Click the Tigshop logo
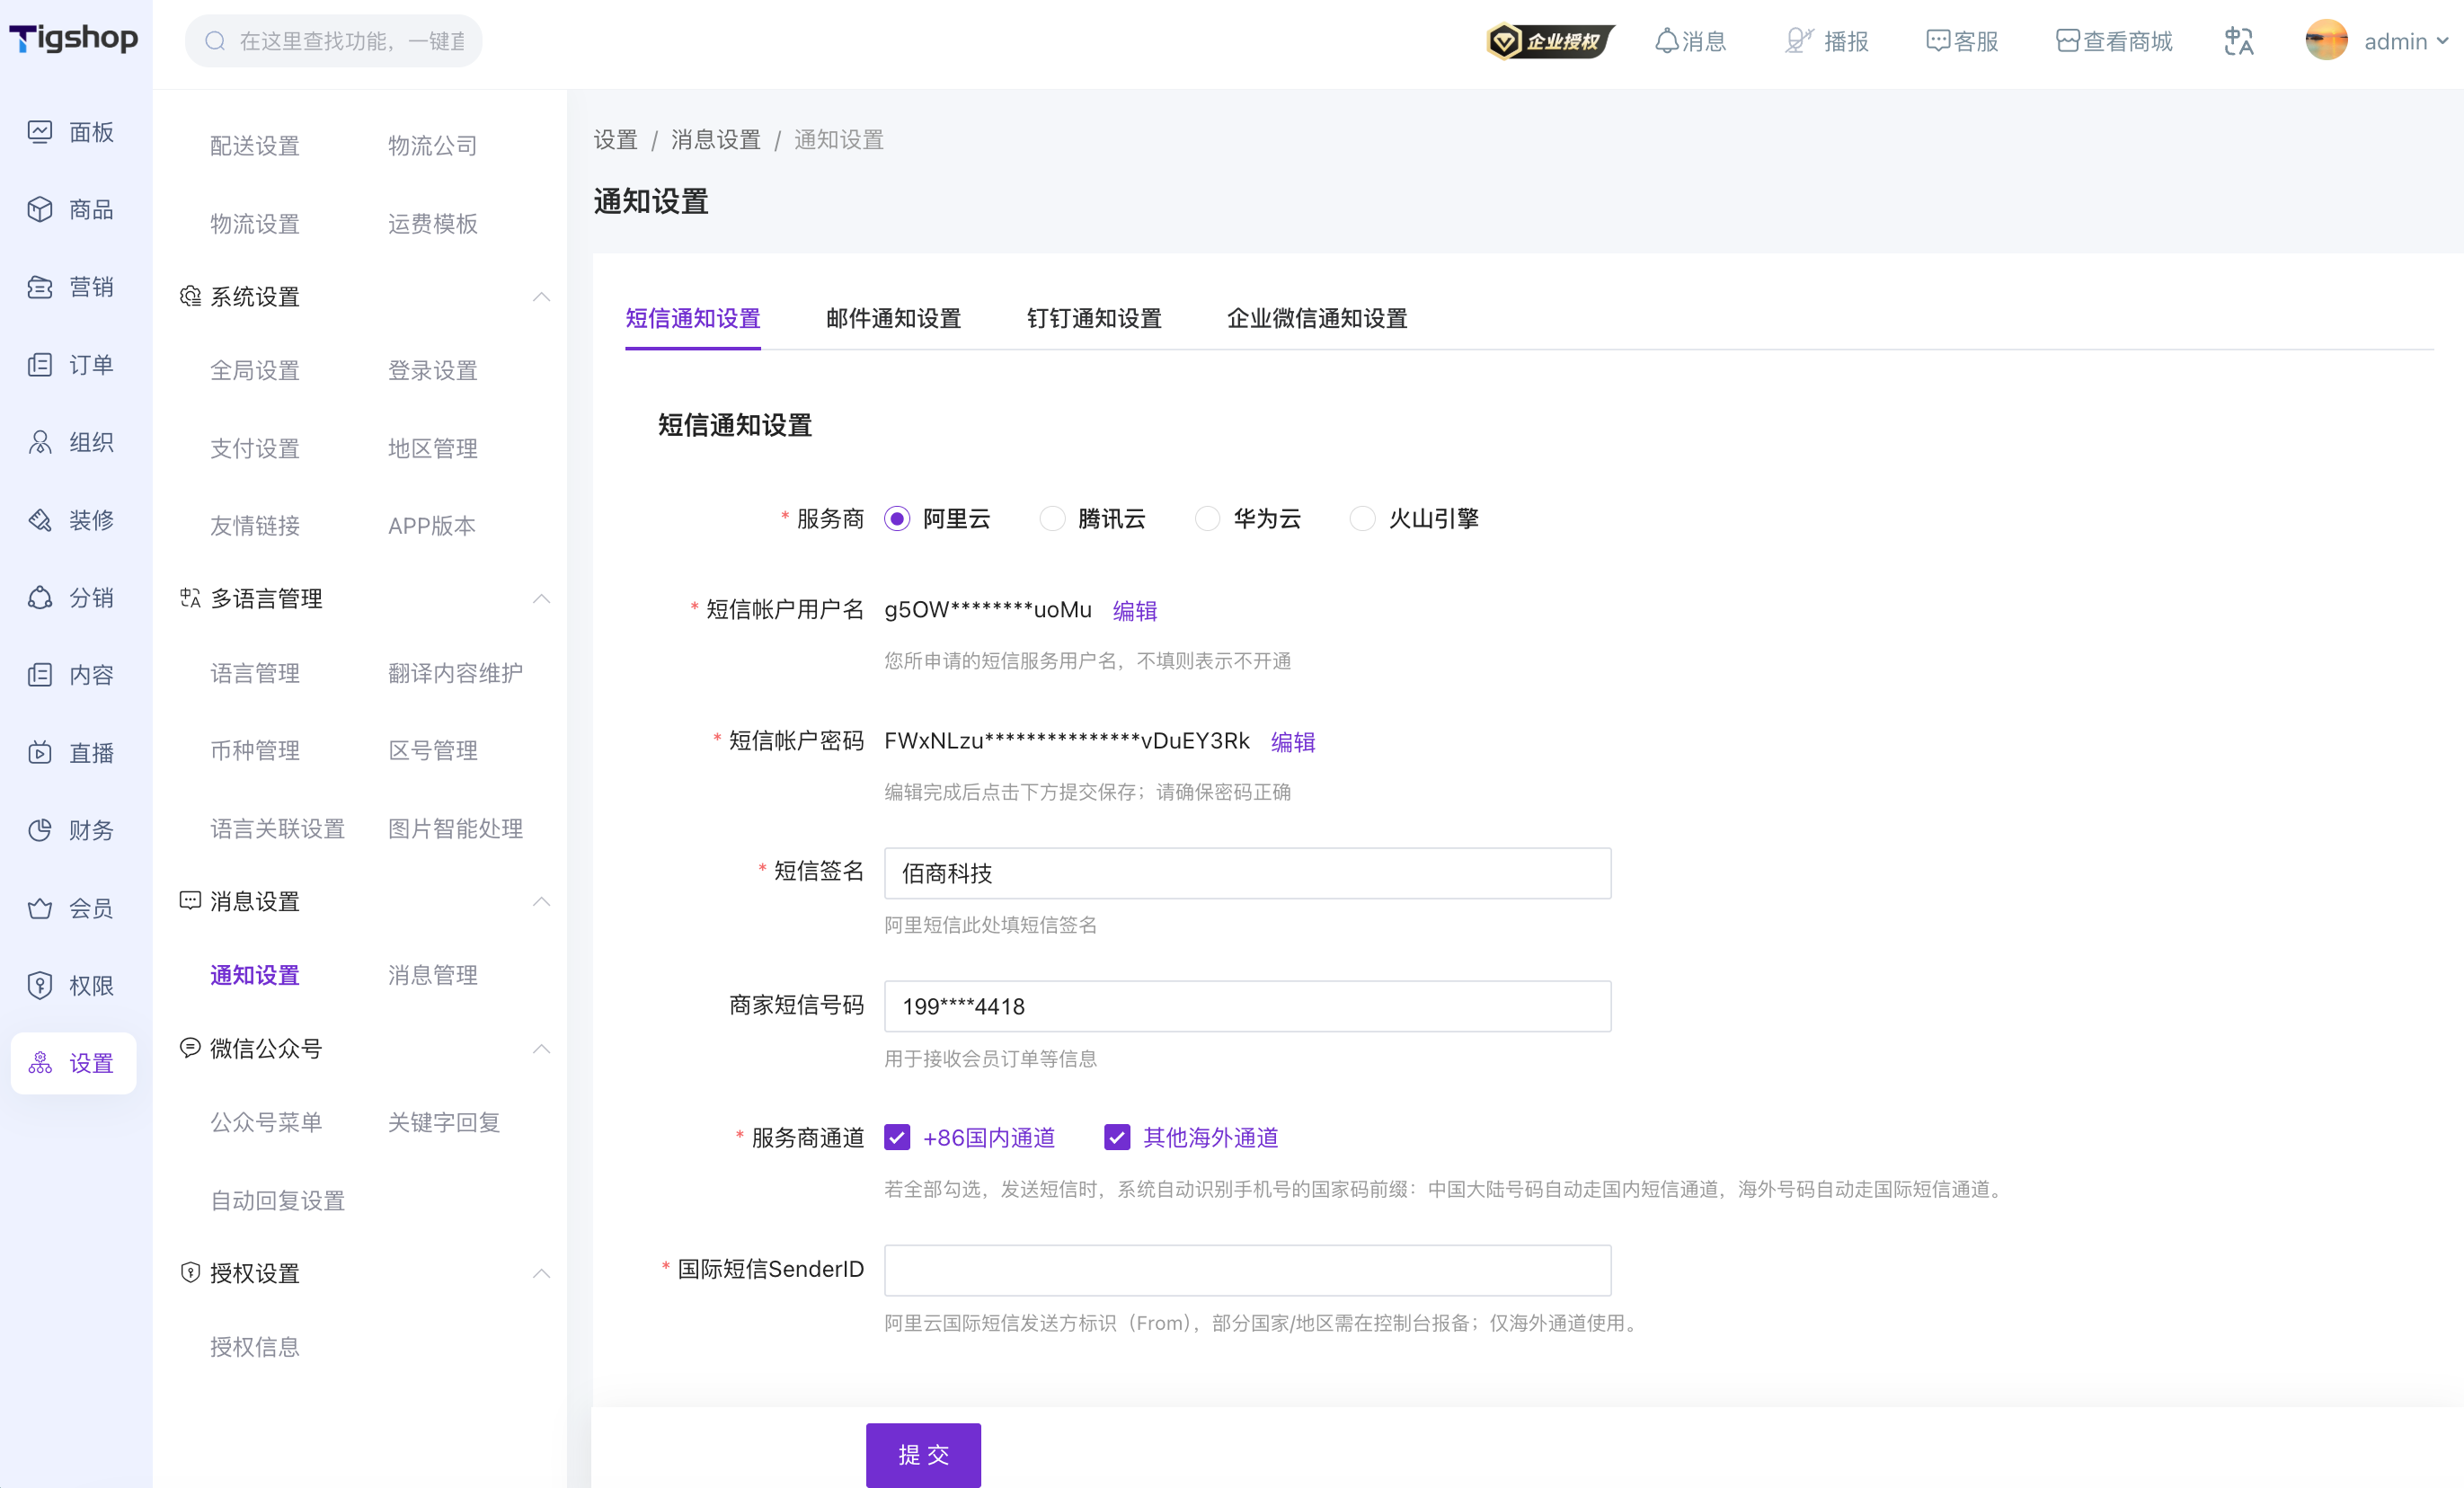The height and width of the screenshot is (1488, 2464). [74, 38]
